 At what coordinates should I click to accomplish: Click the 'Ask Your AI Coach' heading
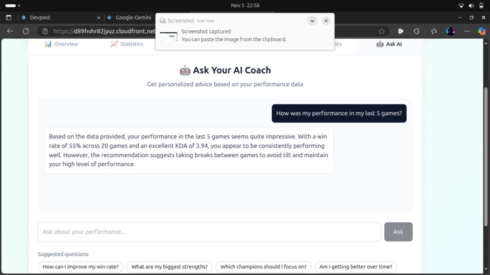(225, 70)
